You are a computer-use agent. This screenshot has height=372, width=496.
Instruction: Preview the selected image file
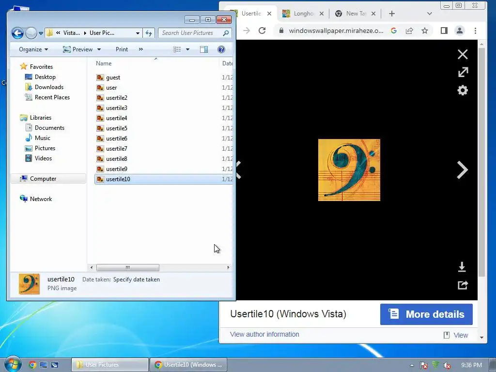click(x=77, y=49)
